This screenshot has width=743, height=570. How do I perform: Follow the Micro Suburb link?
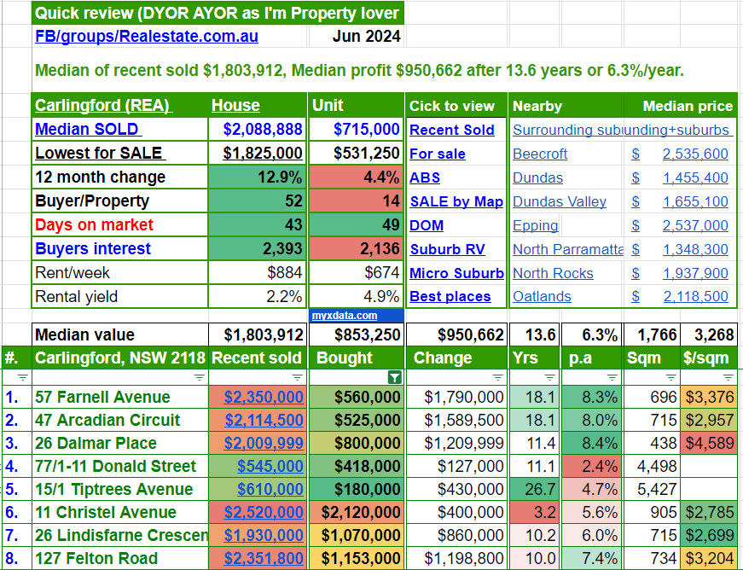(456, 273)
